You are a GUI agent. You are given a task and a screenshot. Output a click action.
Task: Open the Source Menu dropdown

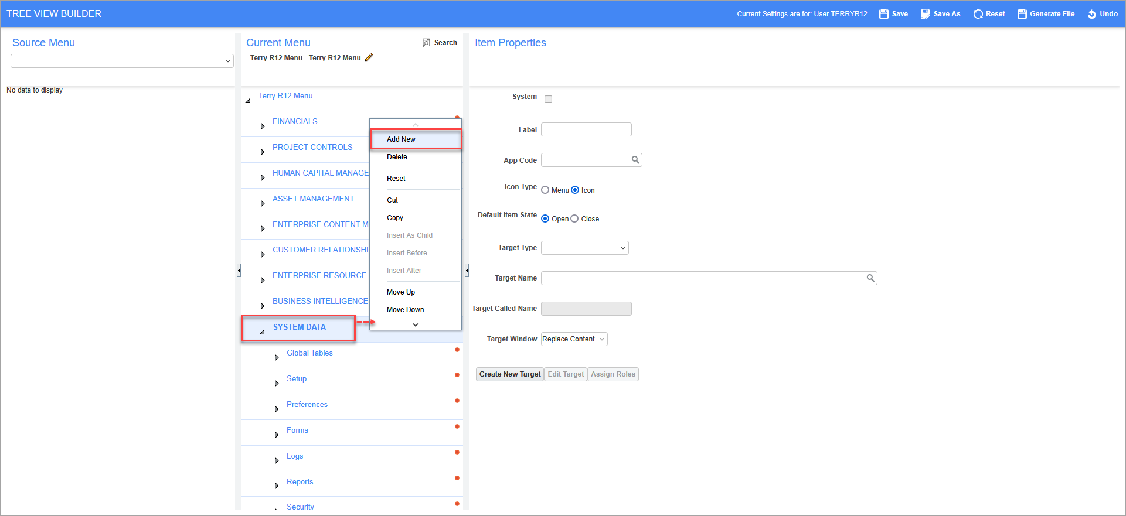122,61
